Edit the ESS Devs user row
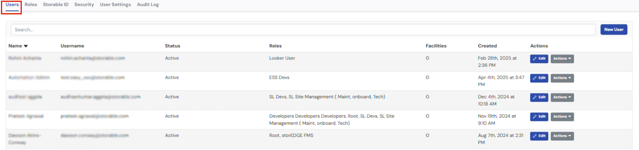 [x=539, y=78]
